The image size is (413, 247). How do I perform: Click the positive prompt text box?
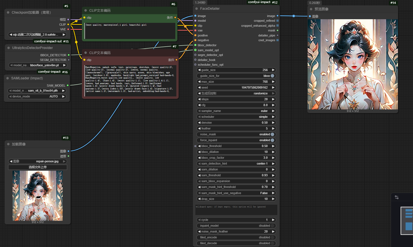click(x=130, y=31)
